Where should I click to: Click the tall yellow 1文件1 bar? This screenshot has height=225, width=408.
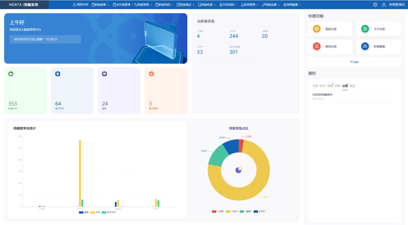click(80, 173)
